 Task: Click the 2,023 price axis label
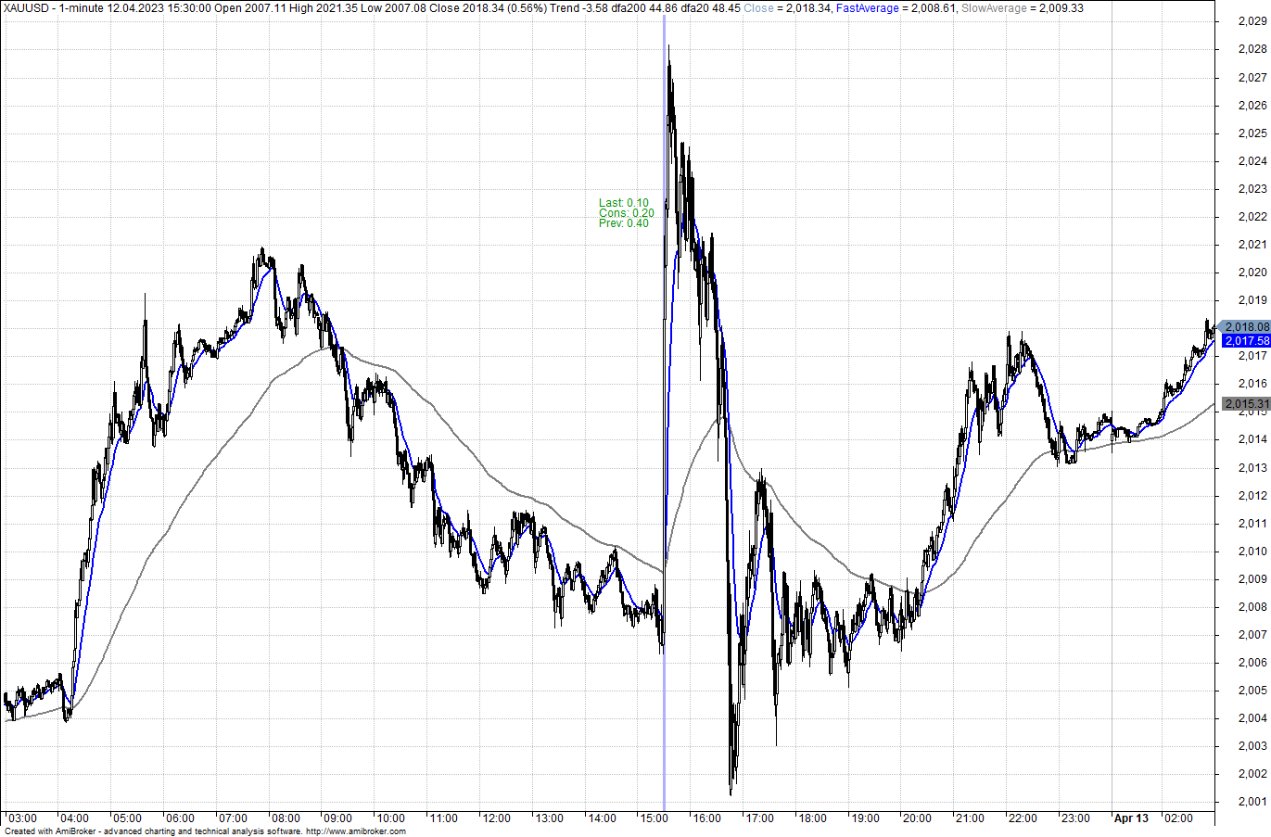(x=1252, y=189)
